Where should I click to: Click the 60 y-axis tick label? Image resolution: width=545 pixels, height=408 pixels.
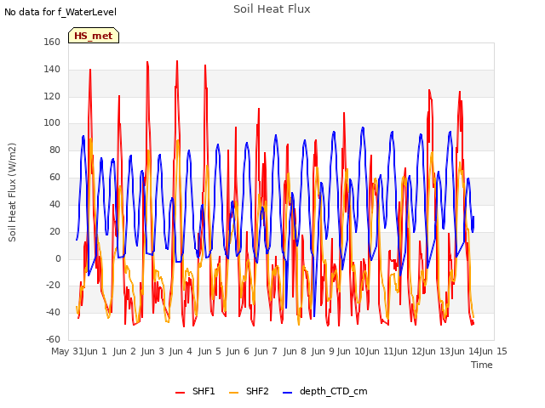(x=54, y=177)
